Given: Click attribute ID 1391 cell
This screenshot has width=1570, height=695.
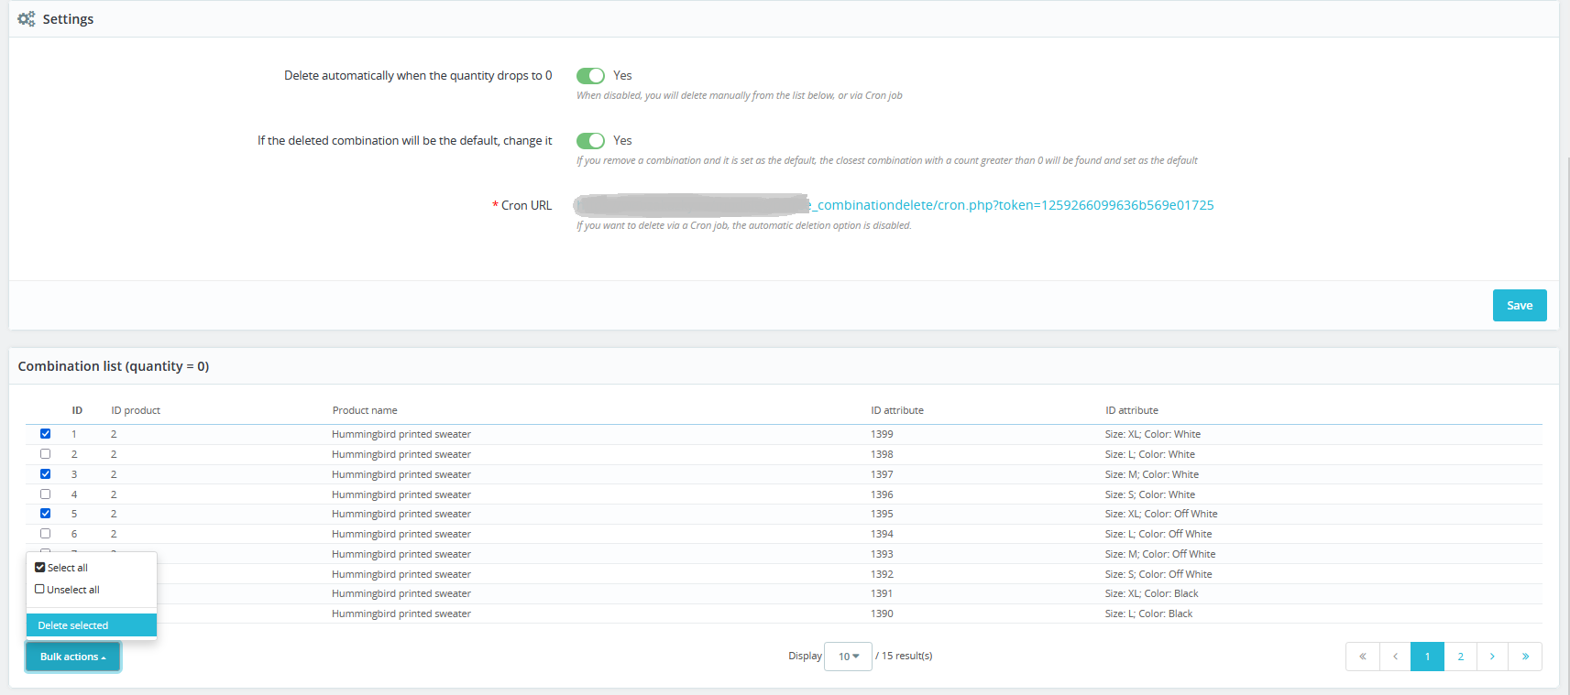Looking at the screenshot, I should pos(882,593).
